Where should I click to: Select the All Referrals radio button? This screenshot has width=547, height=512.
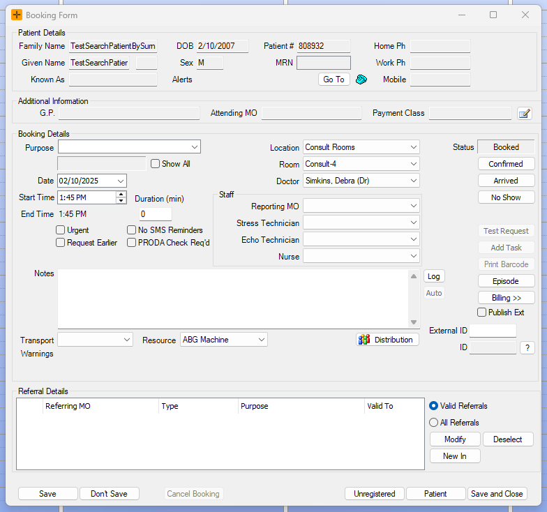coord(434,423)
